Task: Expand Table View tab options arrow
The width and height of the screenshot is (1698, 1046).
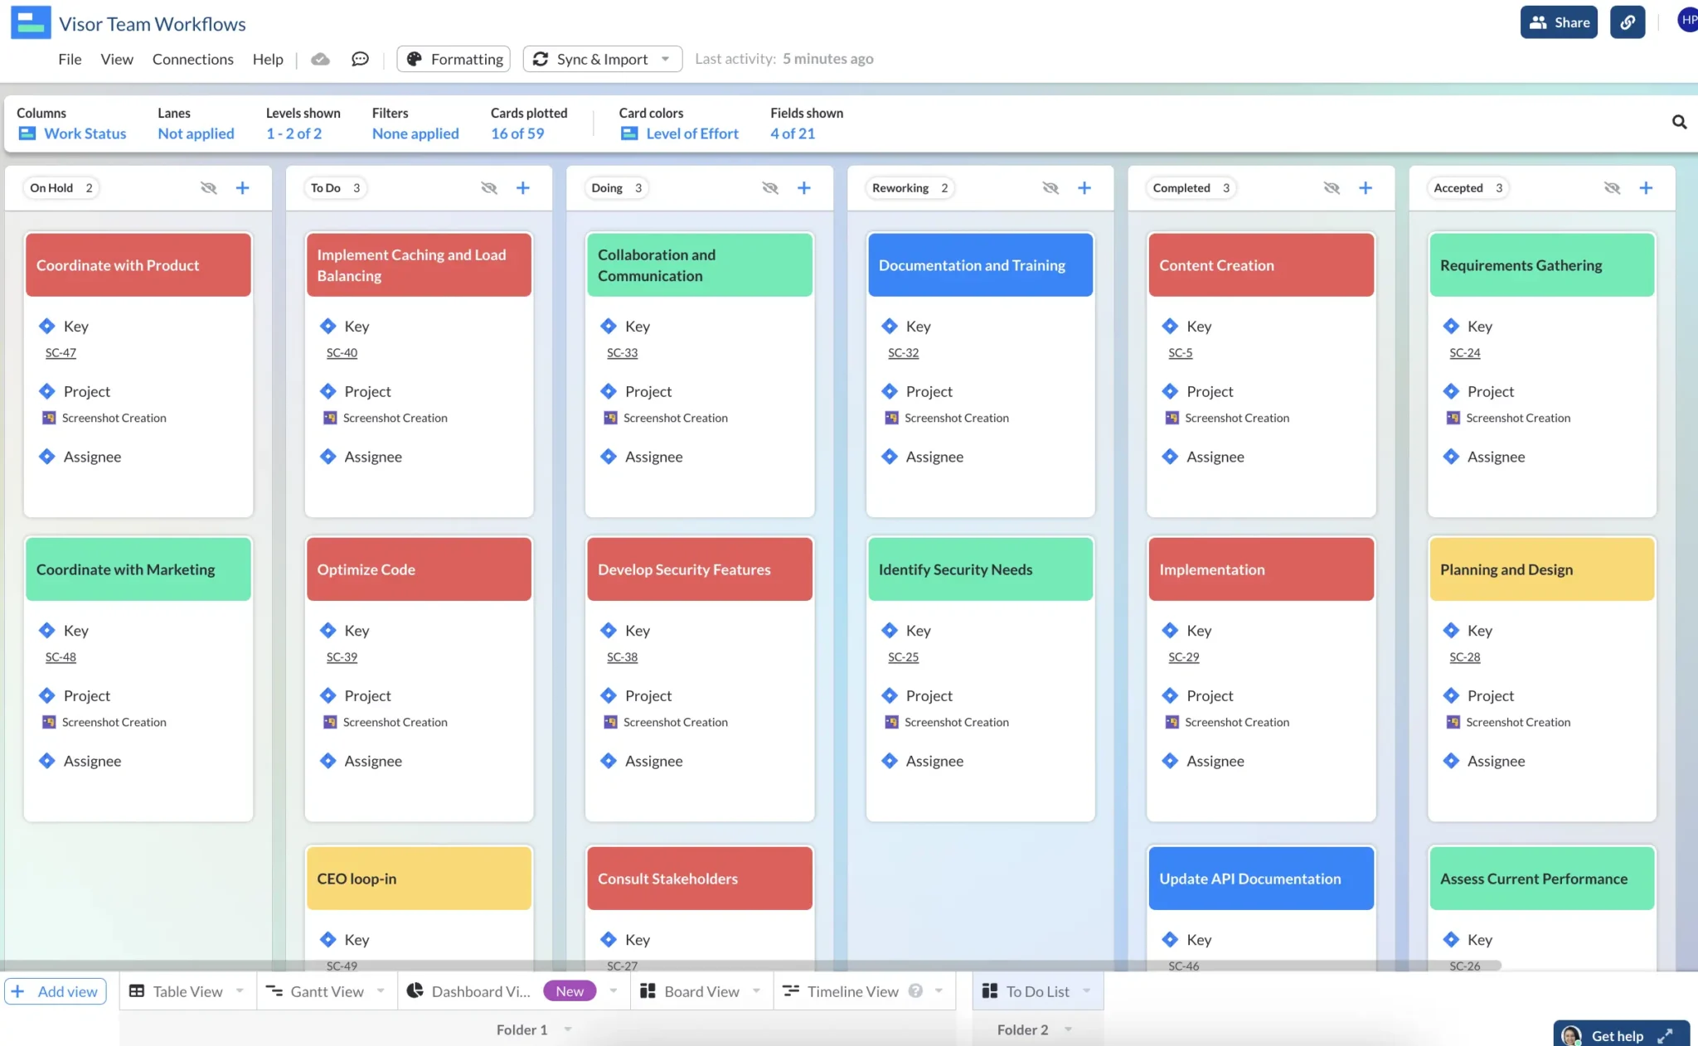Action: (x=240, y=990)
